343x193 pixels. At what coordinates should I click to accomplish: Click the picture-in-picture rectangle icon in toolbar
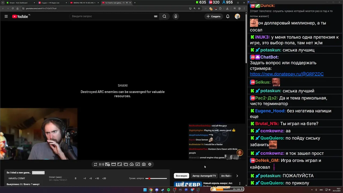point(120,164)
